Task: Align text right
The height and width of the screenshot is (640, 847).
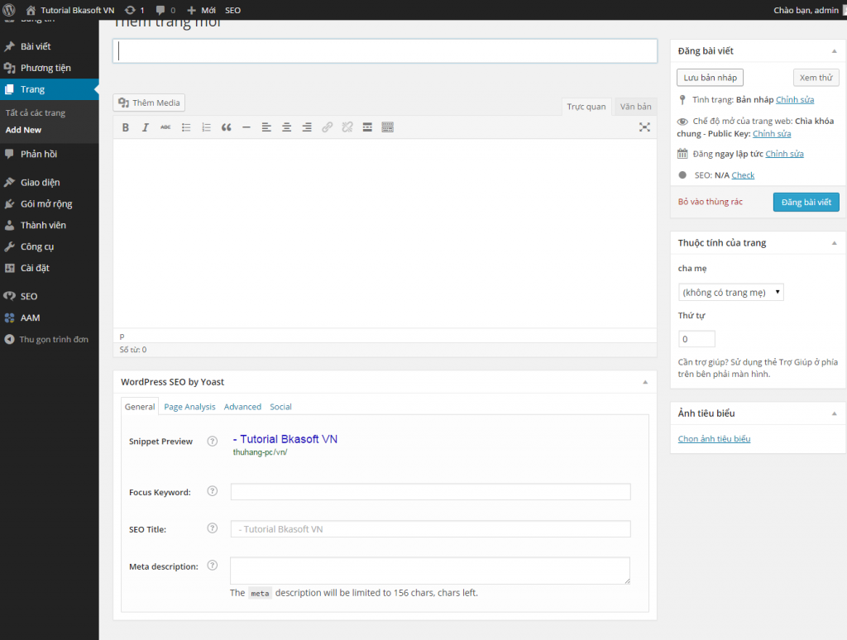Action: [307, 127]
